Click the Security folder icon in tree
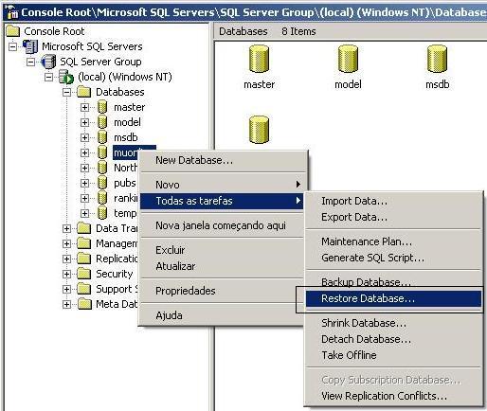This screenshot has width=487, height=411. click(x=84, y=274)
